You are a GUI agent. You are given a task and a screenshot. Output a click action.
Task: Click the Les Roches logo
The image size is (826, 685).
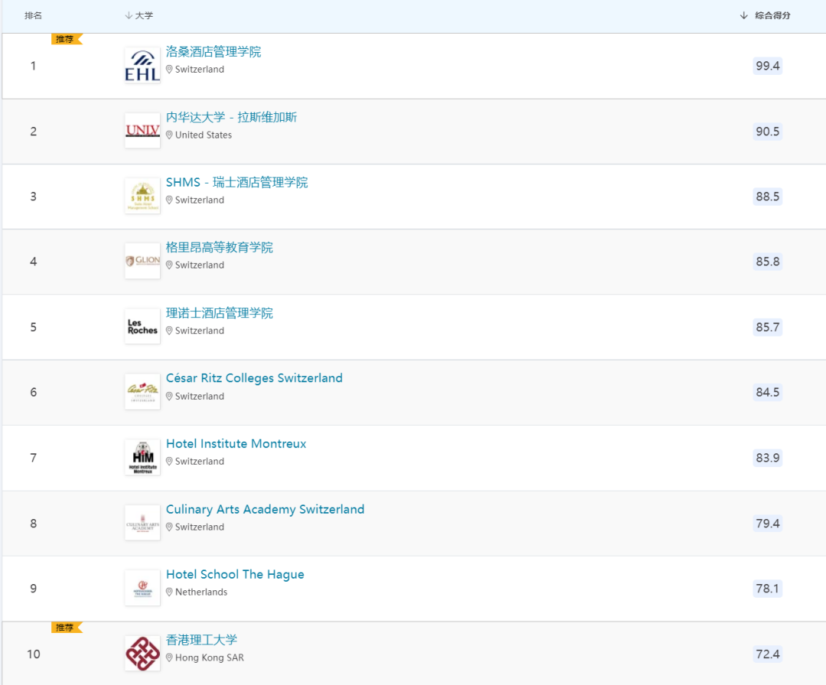142,327
